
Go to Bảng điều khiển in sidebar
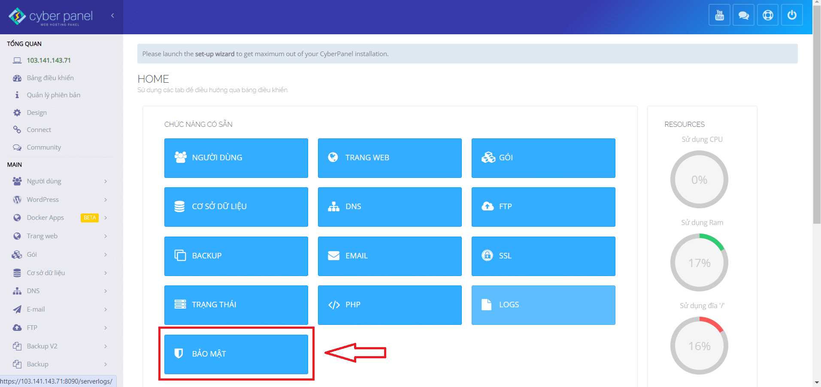50,78
